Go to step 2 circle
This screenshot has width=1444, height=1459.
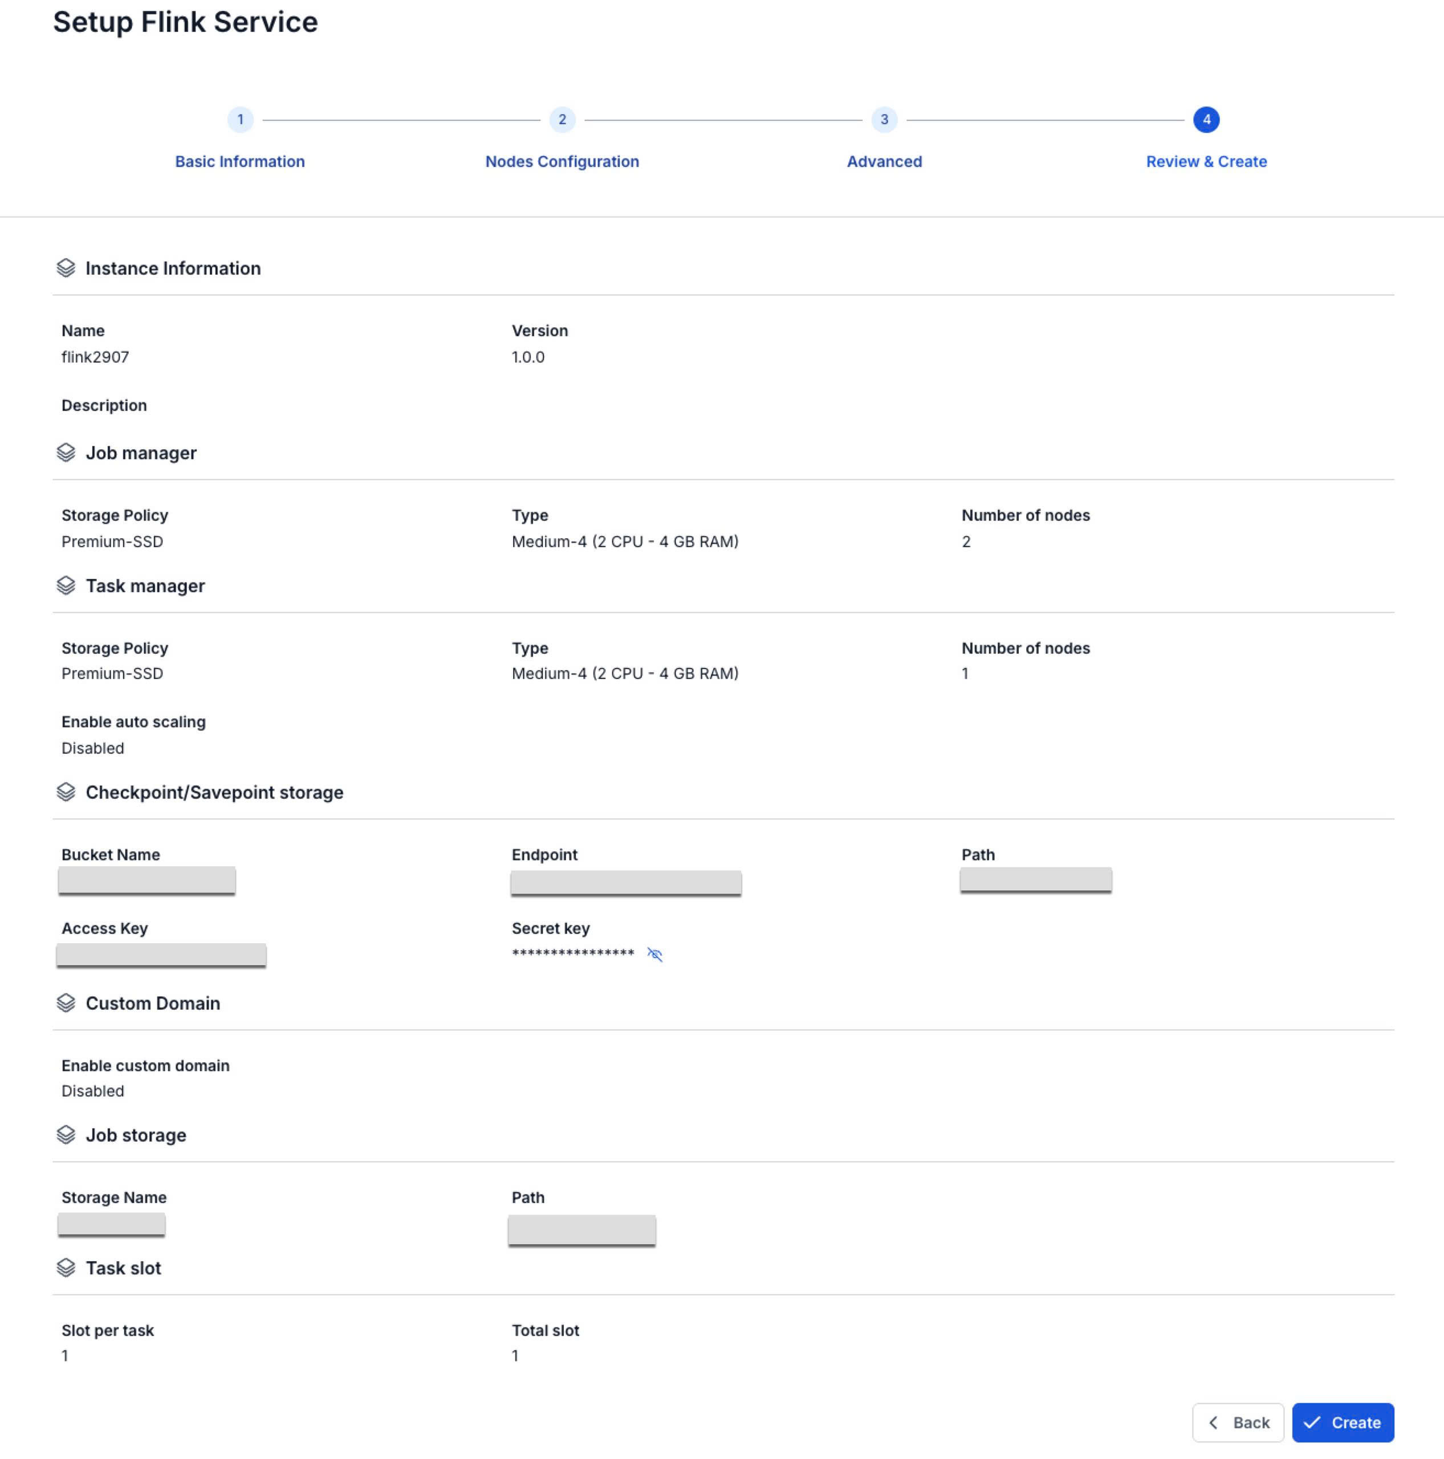tap(562, 119)
